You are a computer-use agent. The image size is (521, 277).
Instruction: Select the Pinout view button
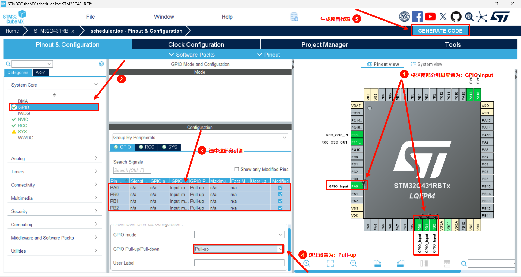(x=383, y=64)
